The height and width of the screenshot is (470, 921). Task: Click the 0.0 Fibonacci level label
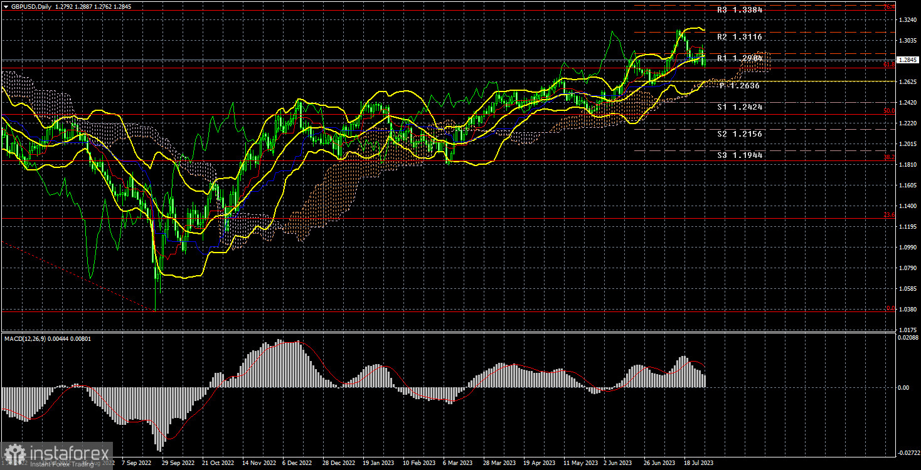point(890,308)
